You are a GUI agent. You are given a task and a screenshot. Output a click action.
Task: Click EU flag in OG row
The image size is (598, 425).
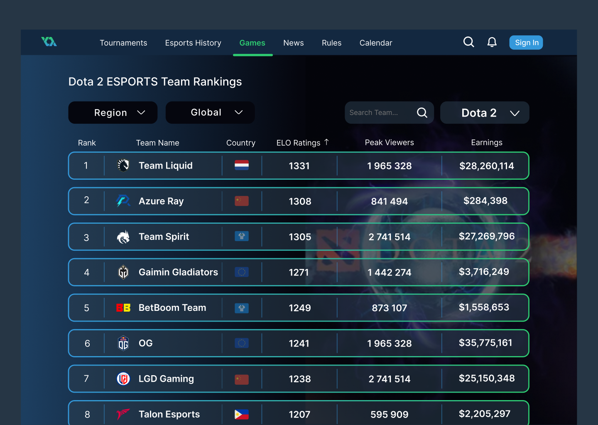point(242,343)
